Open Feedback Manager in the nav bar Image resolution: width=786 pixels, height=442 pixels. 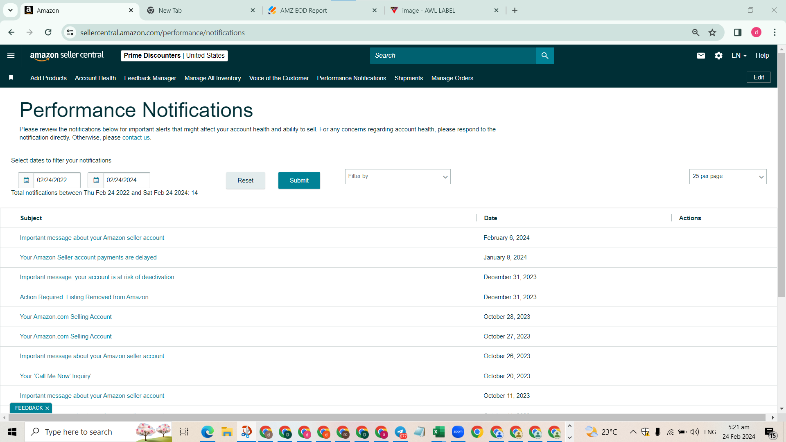pyautogui.click(x=150, y=78)
